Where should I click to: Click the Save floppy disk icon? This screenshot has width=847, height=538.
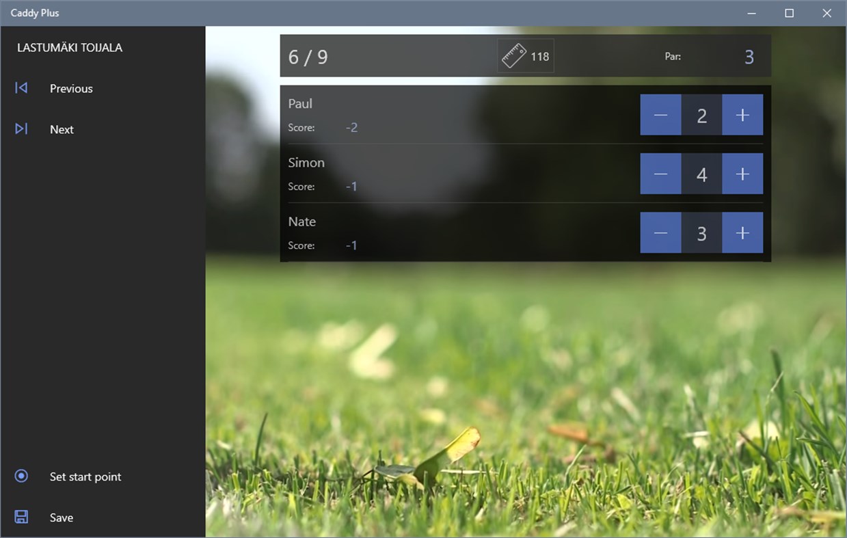click(x=21, y=517)
